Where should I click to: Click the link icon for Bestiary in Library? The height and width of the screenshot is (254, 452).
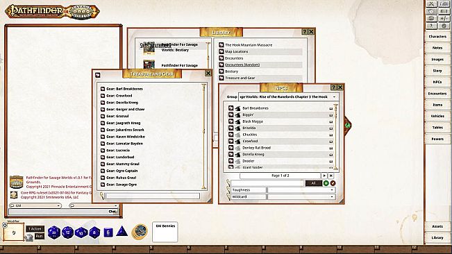coord(221,71)
